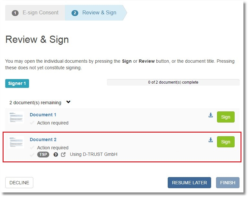Click the Decline button
The width and height of the screenshot is (248, 197).
pyautogui.click(x=19, y=183)
